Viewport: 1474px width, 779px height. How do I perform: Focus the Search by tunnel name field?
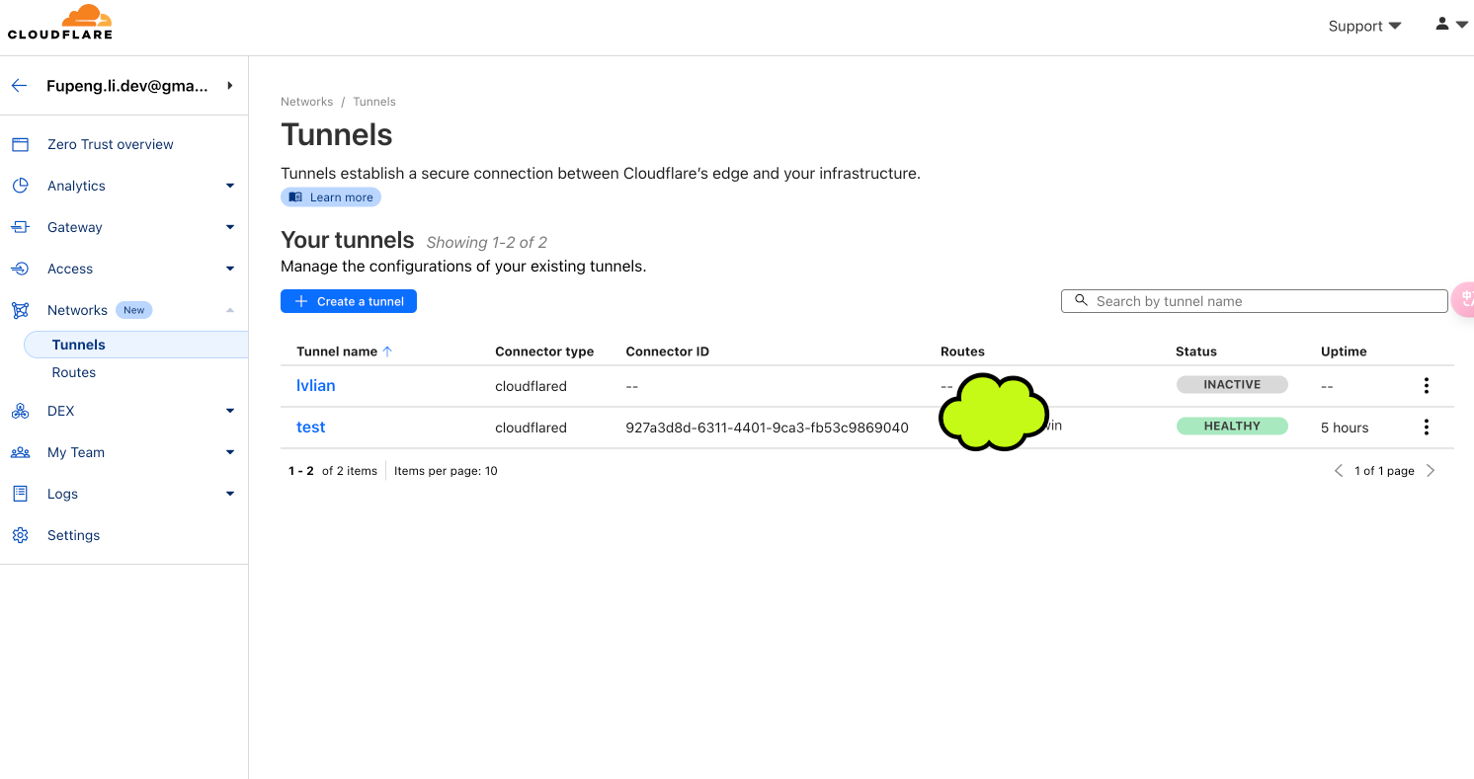click(1255, 301)
